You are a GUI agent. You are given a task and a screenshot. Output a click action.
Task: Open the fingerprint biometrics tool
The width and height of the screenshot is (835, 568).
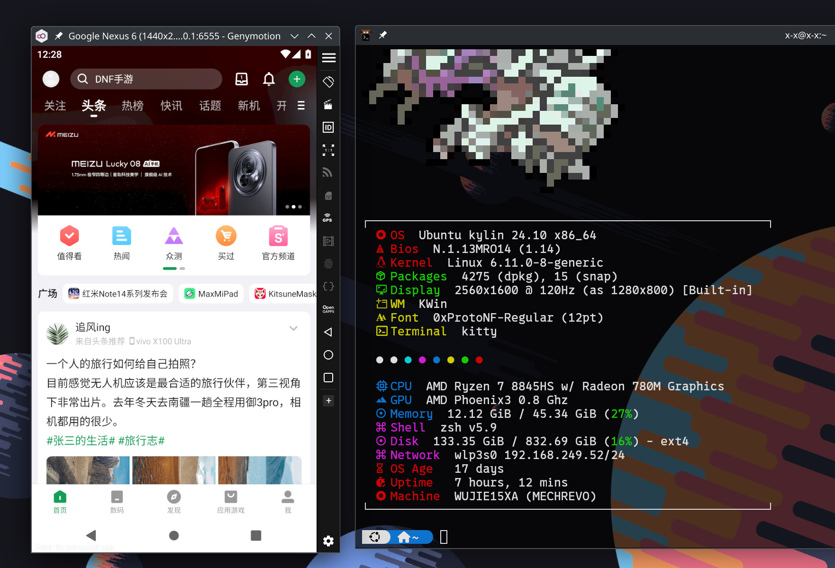328,264
